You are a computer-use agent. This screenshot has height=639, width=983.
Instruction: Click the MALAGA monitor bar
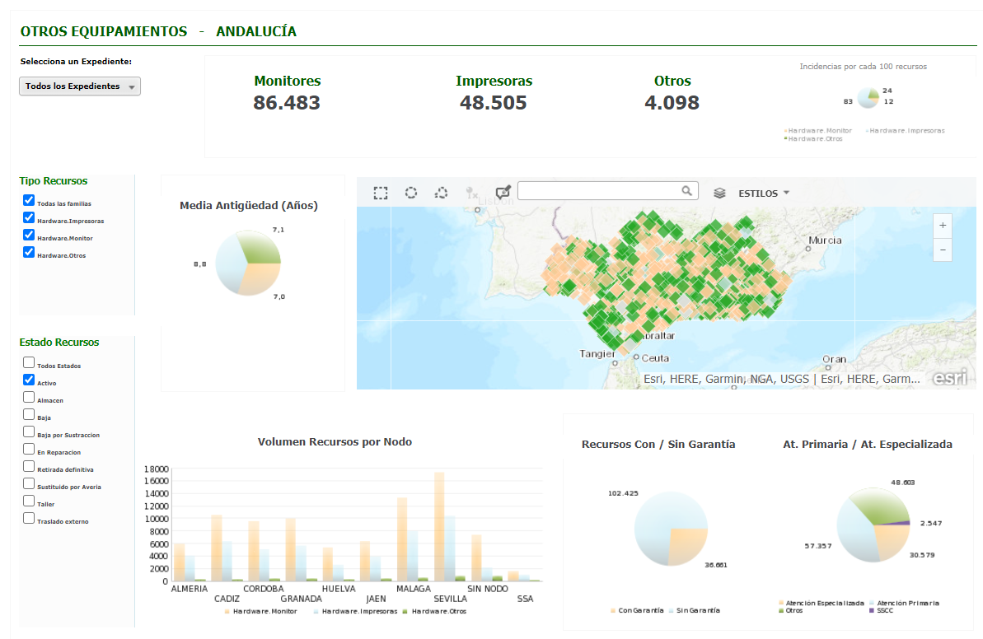point(402,539)
